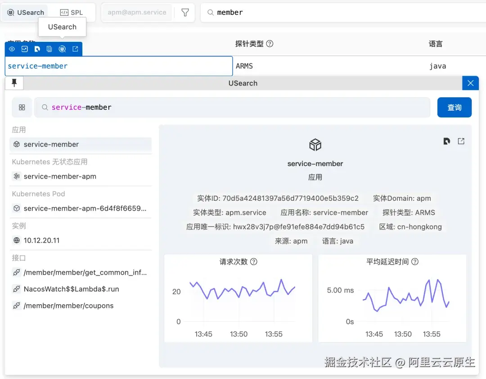
Task: Click the topology icon in row toolbar
Action: (x=37, y=49)
